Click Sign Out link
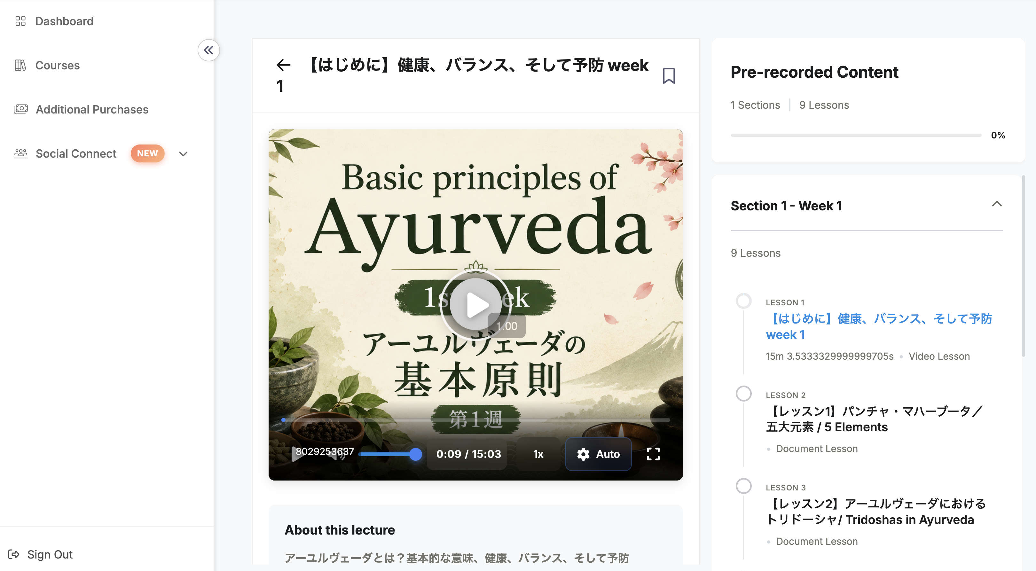Screen dimensions: 1036x571 click(50, 554)
